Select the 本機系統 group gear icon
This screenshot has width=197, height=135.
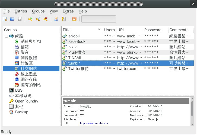click(x=11, y=96)
